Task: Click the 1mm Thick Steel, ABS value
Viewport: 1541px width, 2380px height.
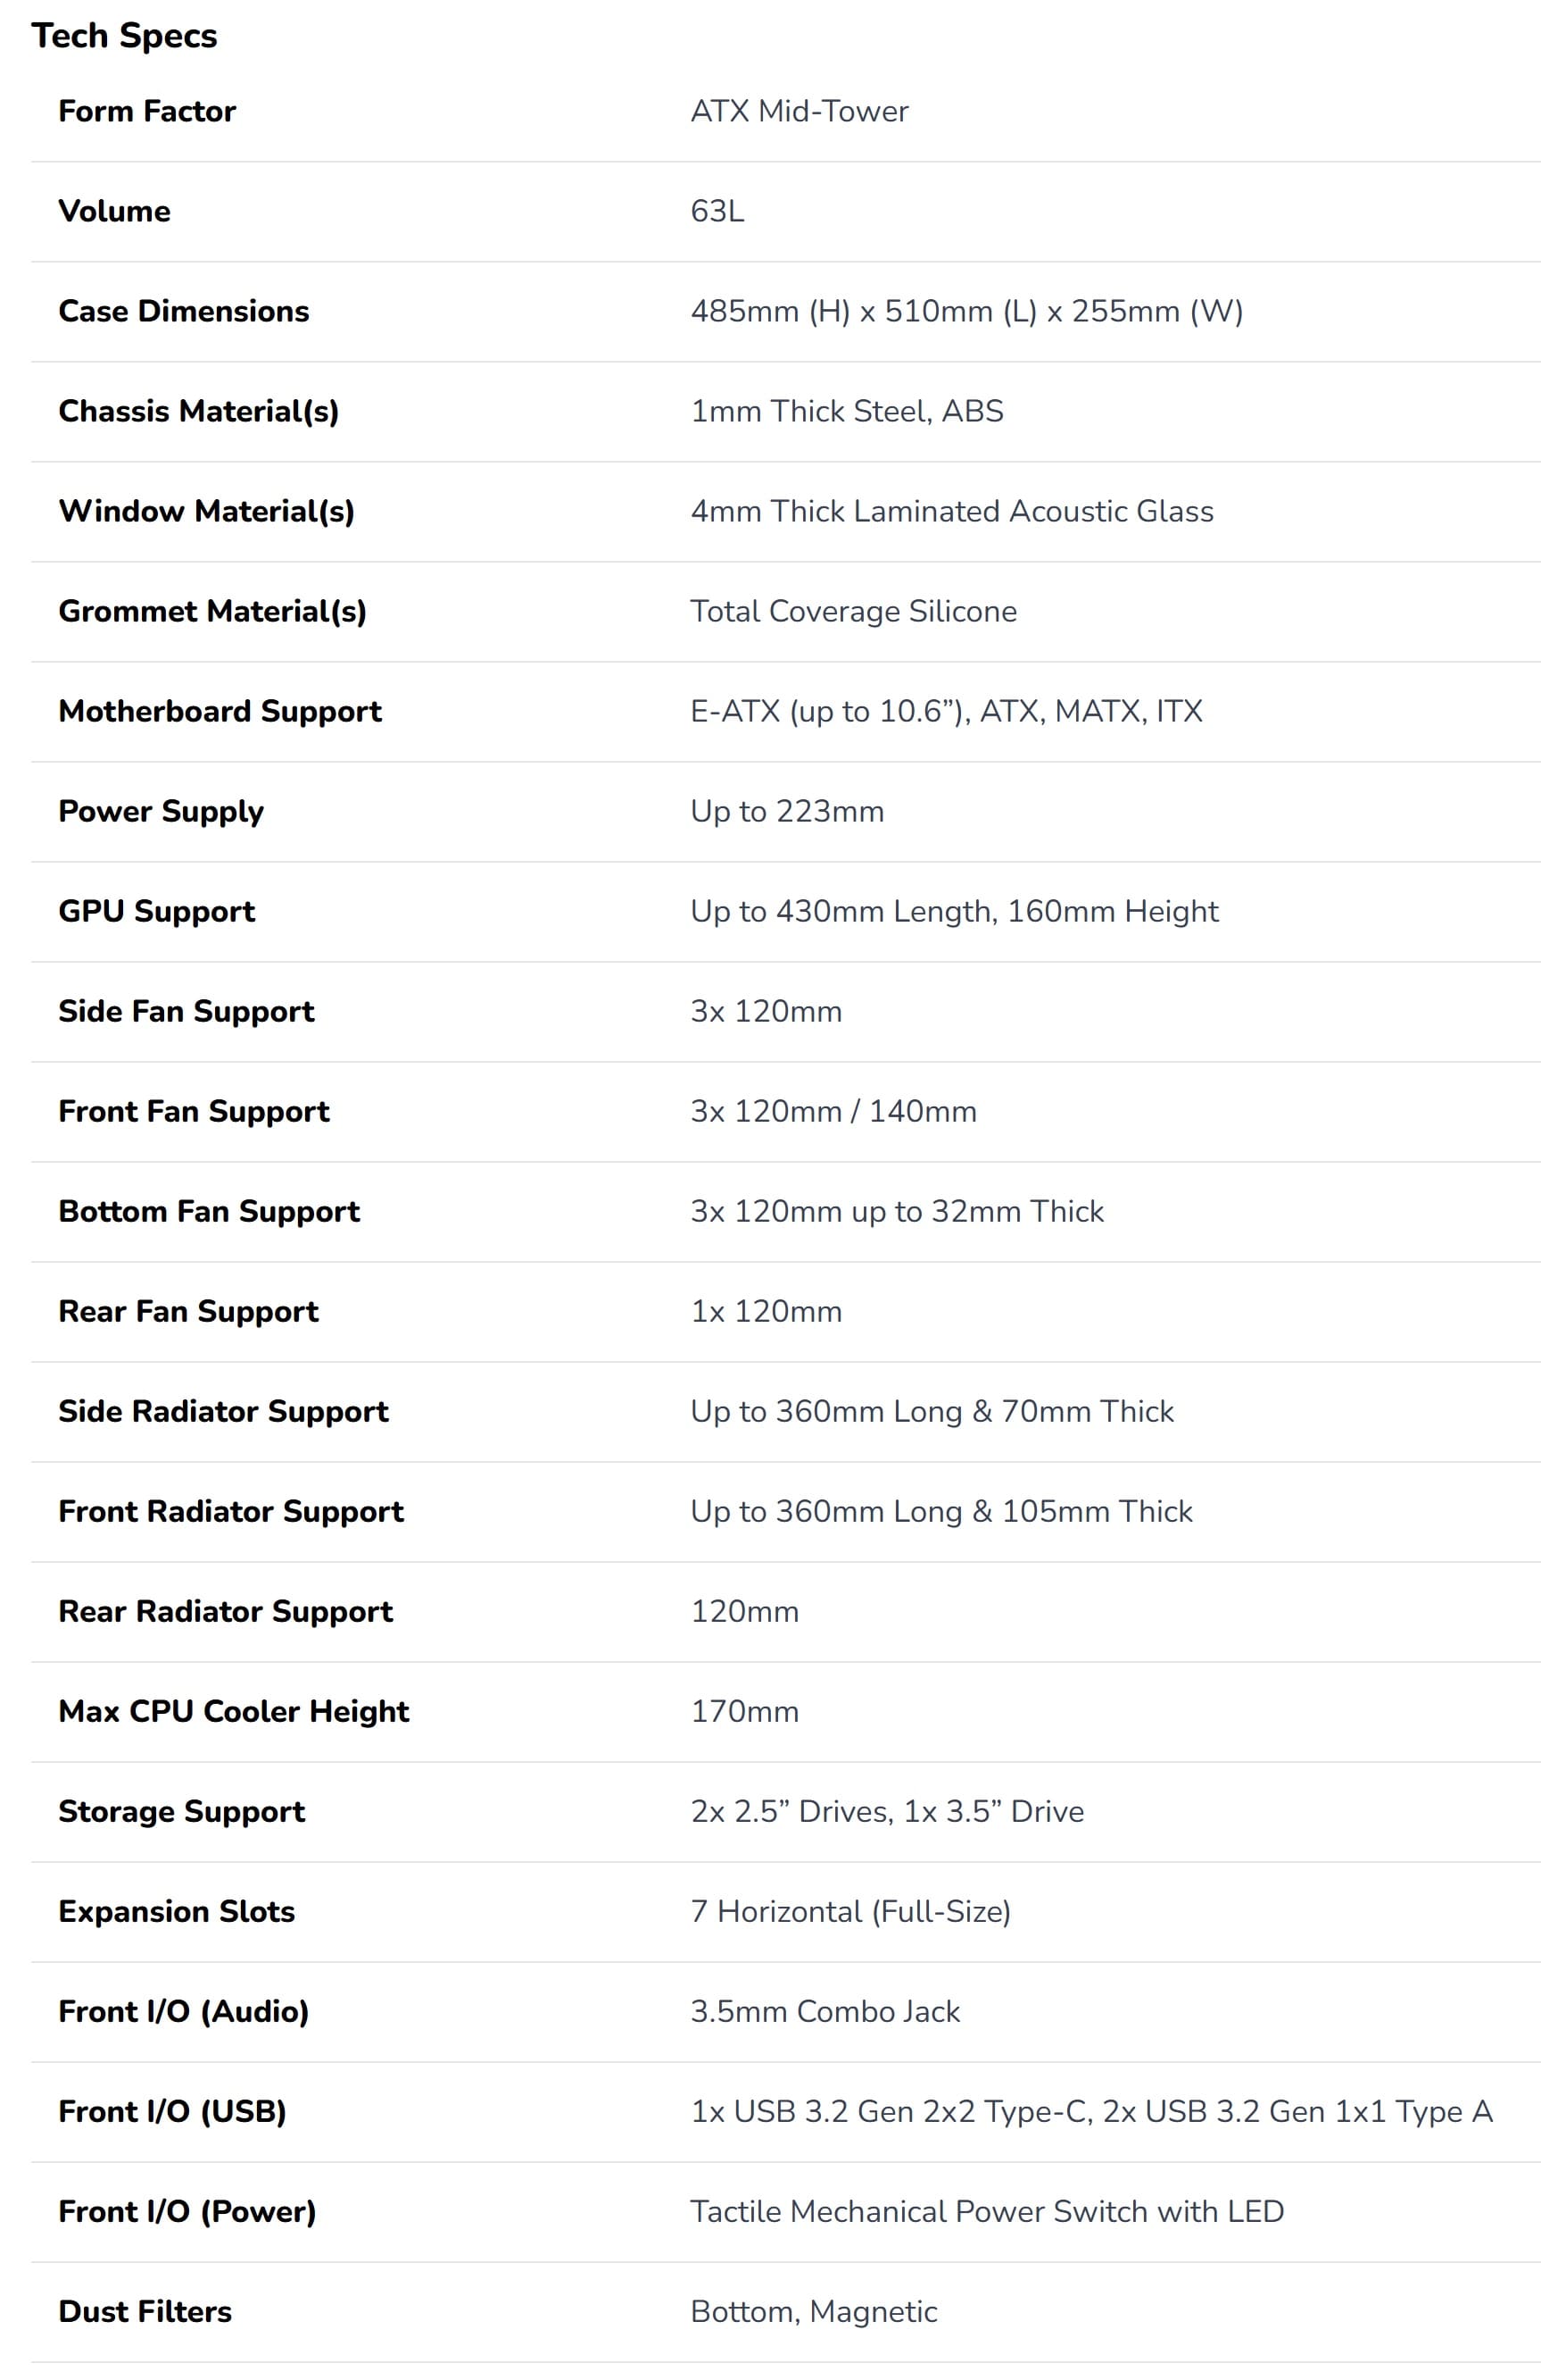Action: 847,411
